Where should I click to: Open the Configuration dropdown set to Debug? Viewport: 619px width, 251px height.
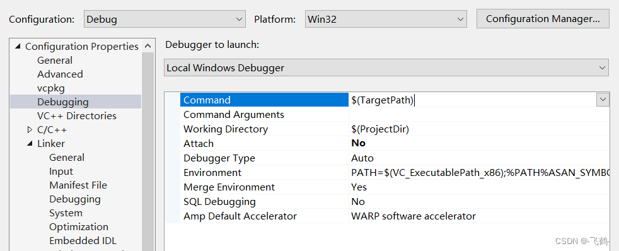pos(165,19)
